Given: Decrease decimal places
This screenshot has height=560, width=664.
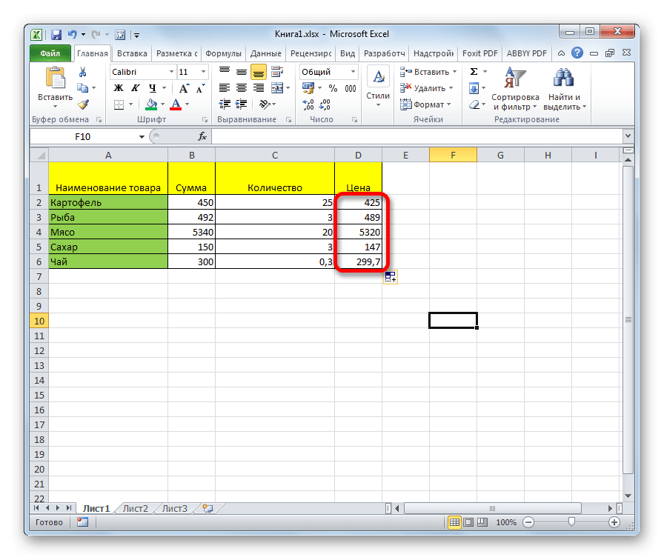Looking at the screenshot, I should (x=325, y=104).
